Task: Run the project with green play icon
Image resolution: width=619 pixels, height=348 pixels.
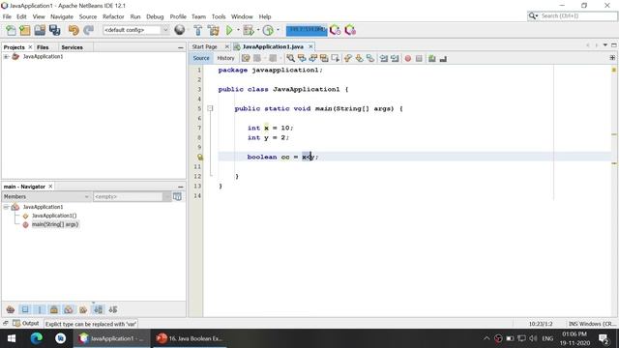Action: click(x=229, y=30)
